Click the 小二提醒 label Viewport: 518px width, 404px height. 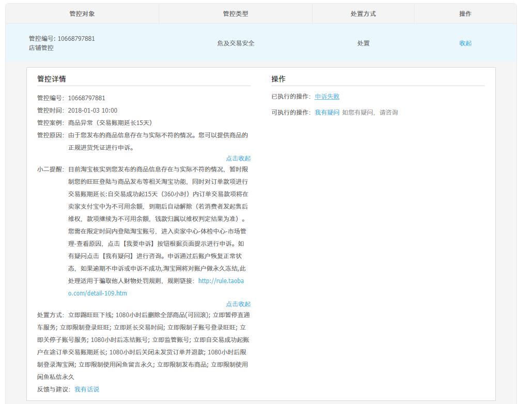(51, 169)
